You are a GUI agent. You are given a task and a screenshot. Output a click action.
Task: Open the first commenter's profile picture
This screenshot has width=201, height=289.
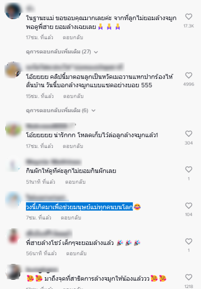tap(13, 11)
